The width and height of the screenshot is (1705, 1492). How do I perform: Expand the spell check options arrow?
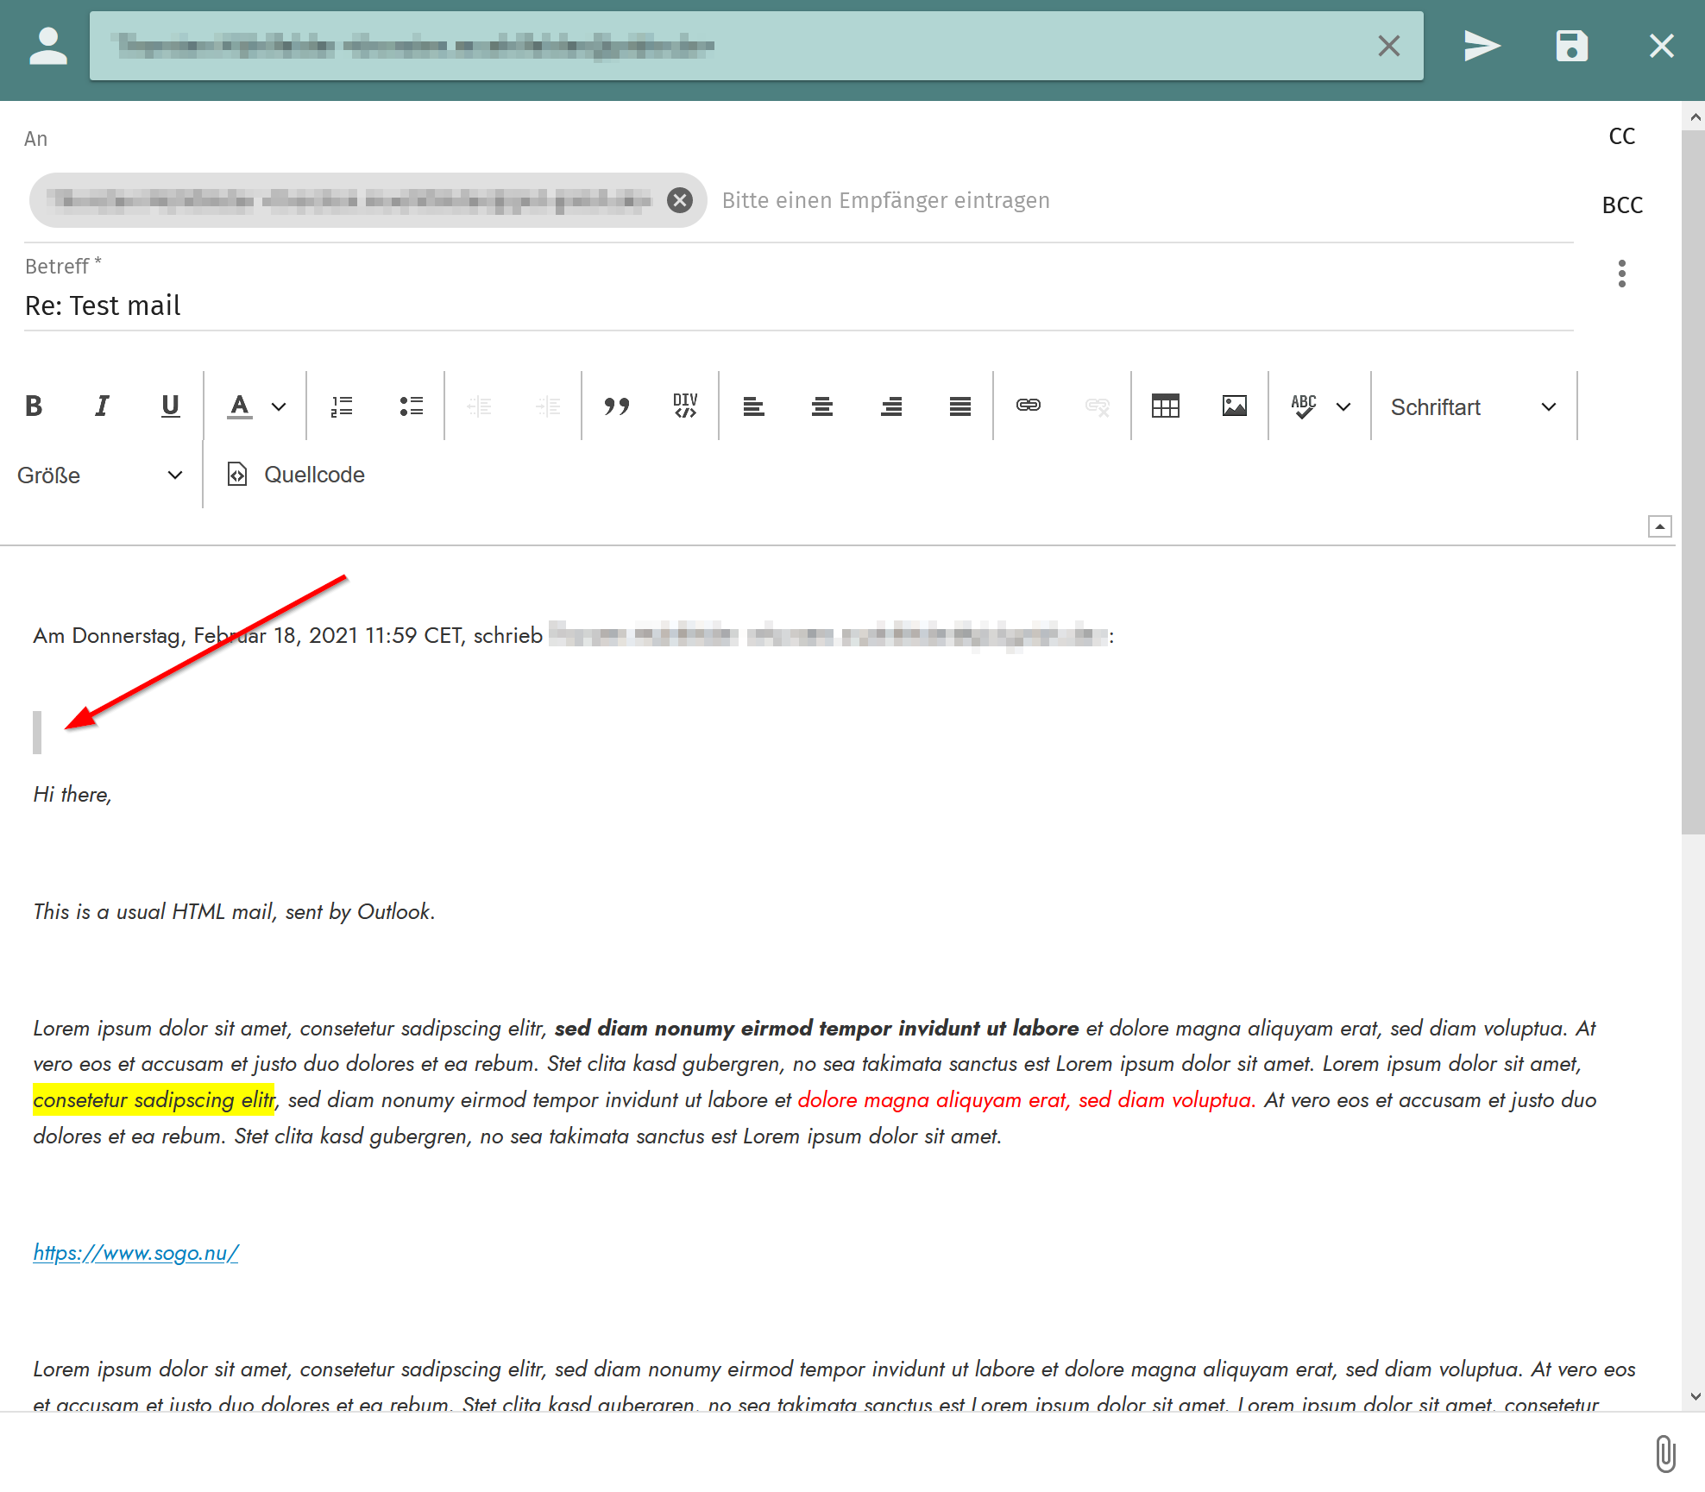(1343, 406)
